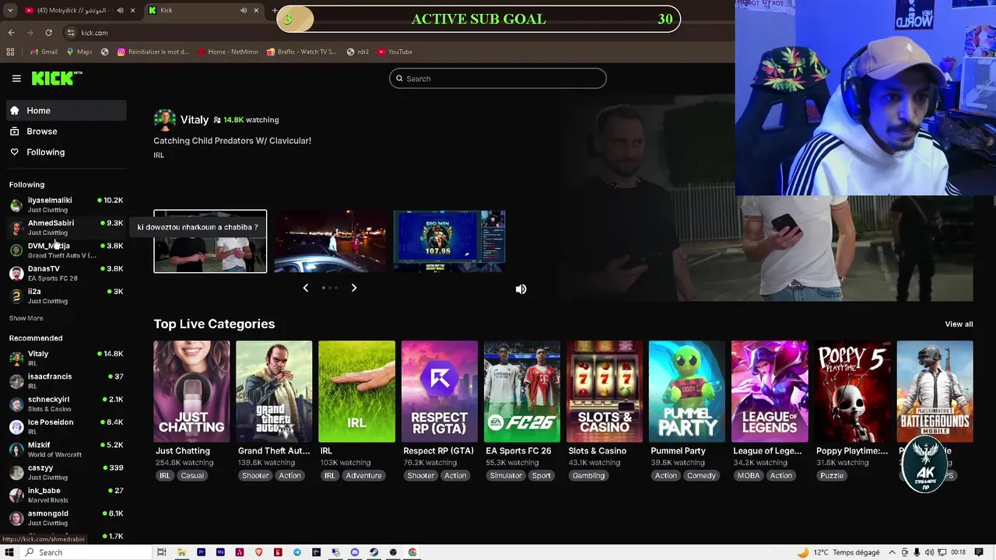This screenshot has width=996, height=560.
Task: Open the Just Chatting category card
Action: tap(191, 391)
